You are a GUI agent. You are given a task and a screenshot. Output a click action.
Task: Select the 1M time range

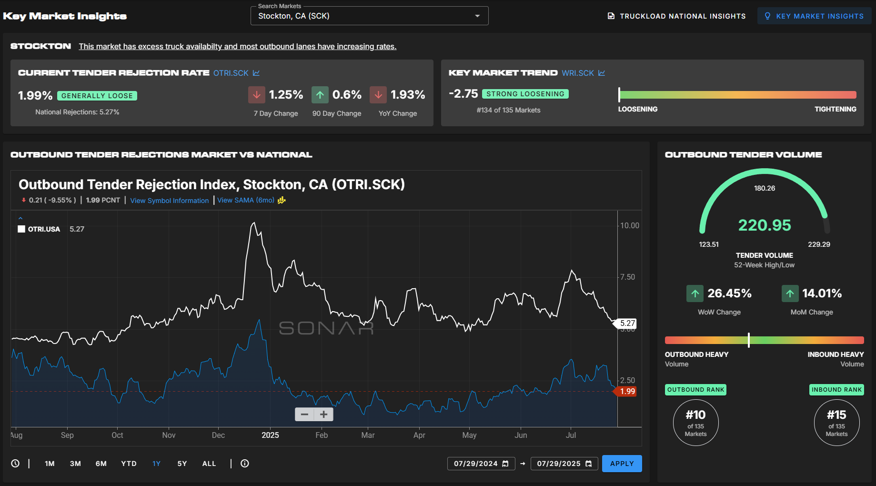[50, 464]
